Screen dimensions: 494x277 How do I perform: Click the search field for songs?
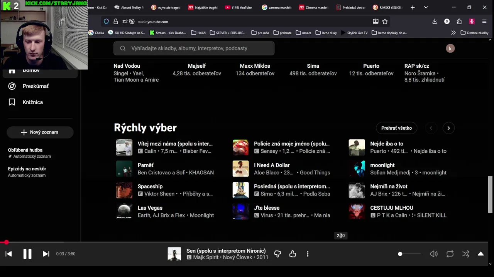(x=194, y=48)
